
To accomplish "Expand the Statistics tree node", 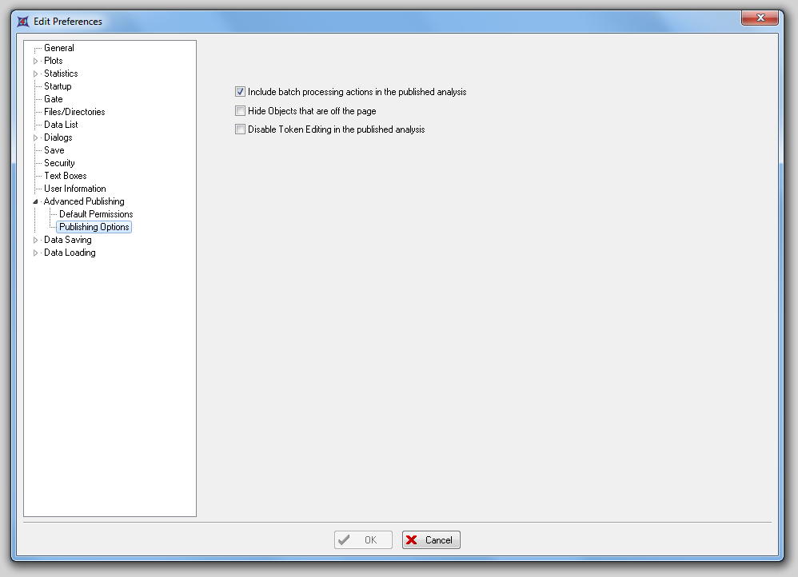I will (x=36, y=74).
